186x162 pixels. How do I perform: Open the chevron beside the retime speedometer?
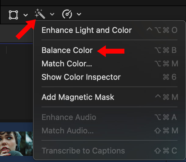pyautogui.click(x=79, y=14)
